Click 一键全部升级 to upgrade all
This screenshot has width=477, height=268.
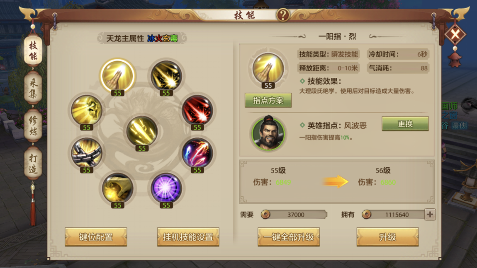(x=289, y=237)
